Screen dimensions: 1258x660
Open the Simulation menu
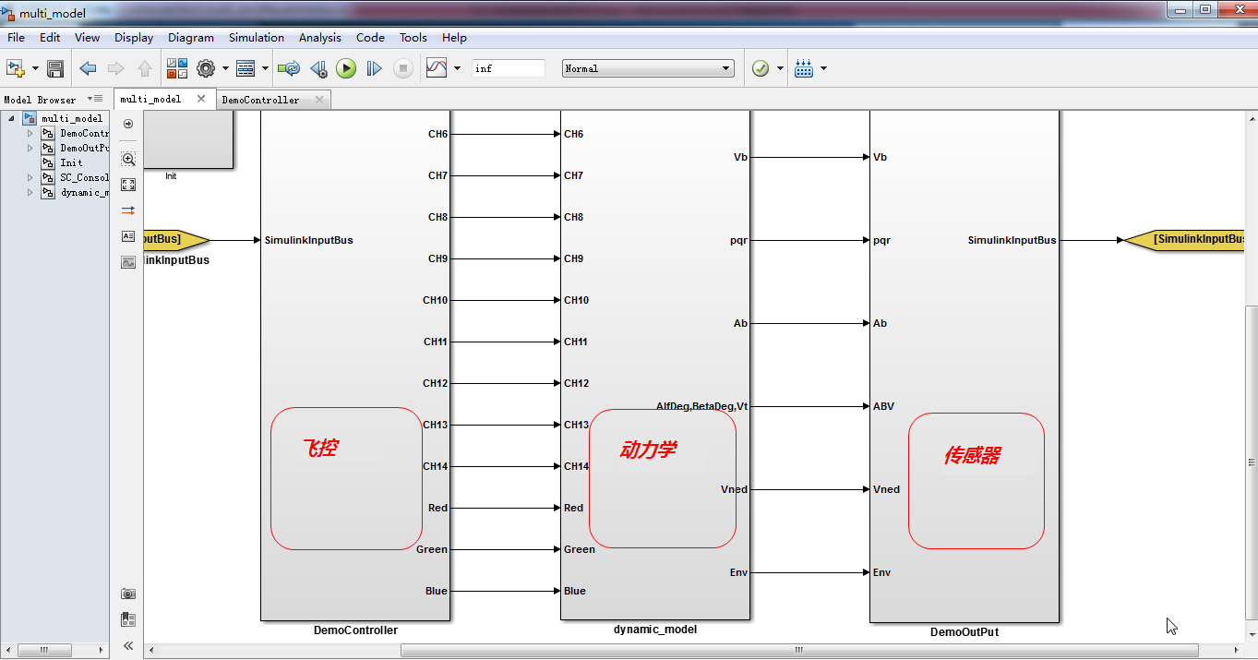pyautogui.click(x=257, y=38)
